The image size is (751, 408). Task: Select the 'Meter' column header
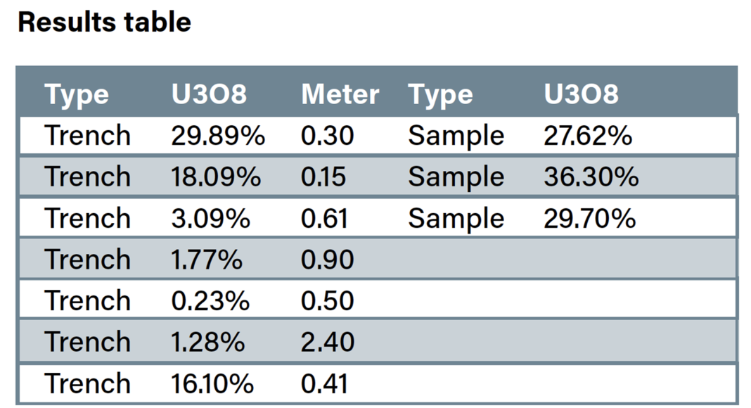(340, 94)
